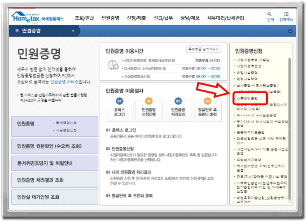This screenshot has width=306, height=221.
Task: Click 증명발급 상세안내 button
Action: (204, 49)
